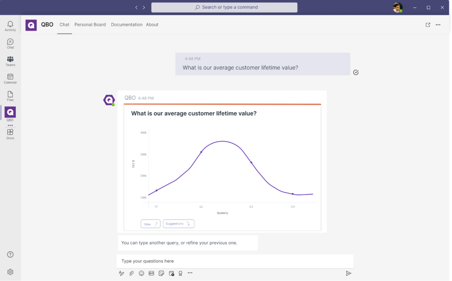The width and height of the screenshot is (452, 281).
Task: Insert a GIF using GIF icon
Action: 151,273
